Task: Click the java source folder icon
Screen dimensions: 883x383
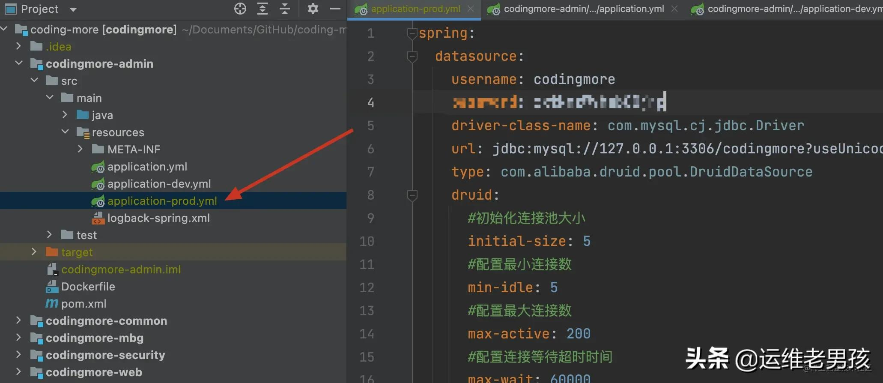Action: point(83,115)
